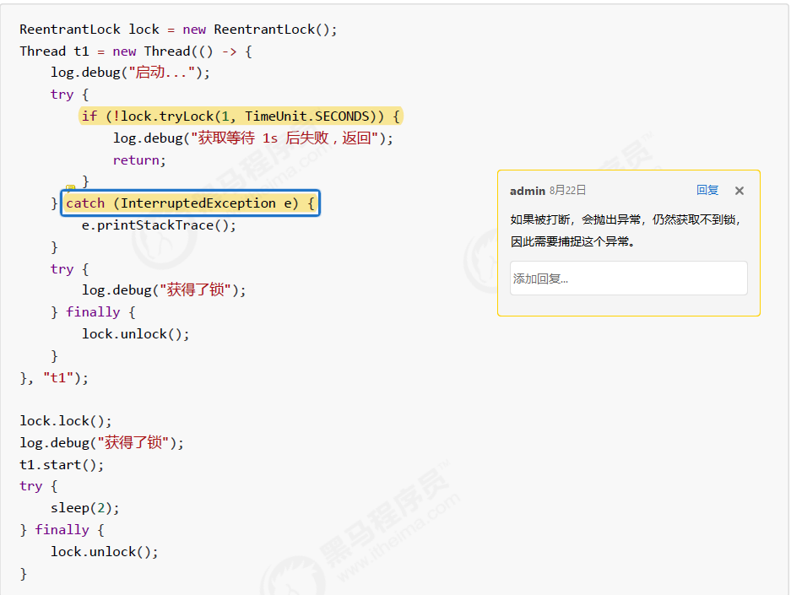
Task: Click the sleep(2); line
Action: tap(84, 508)
